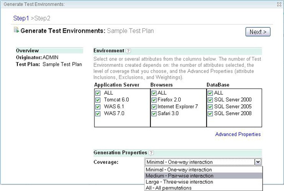Viewport: 284px width, 191px height.
Task: Toggle the Internet Explorer 7 checkbox
Action: 154,107
